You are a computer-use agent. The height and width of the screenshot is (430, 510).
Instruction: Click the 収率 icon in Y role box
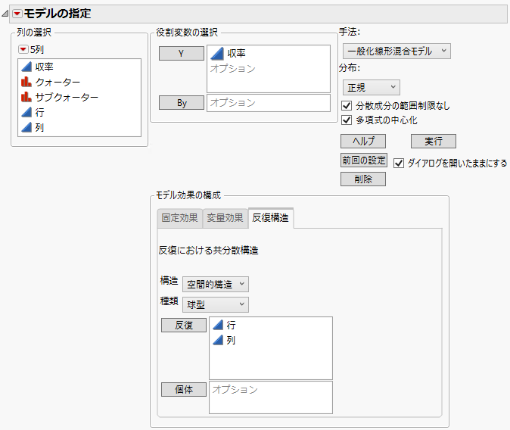tap(216, 54)
